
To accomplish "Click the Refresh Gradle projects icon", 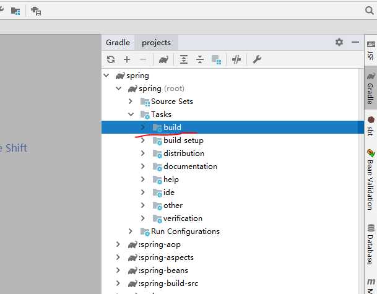I will pos(111,59).
